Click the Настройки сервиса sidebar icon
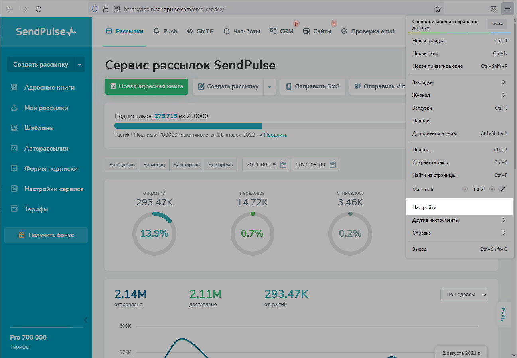The height and width of the screenshot is (358, 517). point(14,189)
